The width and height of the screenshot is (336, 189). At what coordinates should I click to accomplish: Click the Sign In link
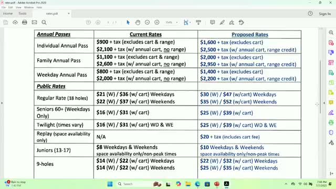pyautogui.click(x=324, y=14)
